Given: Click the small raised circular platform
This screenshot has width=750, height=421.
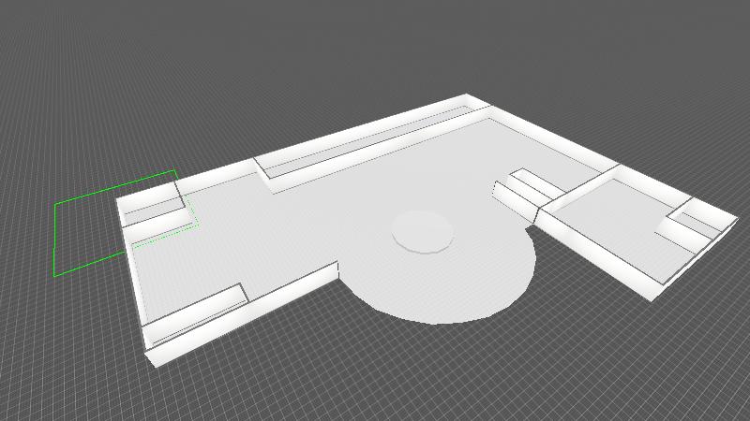Looking at the screenshot, I should tap(422, 230).
